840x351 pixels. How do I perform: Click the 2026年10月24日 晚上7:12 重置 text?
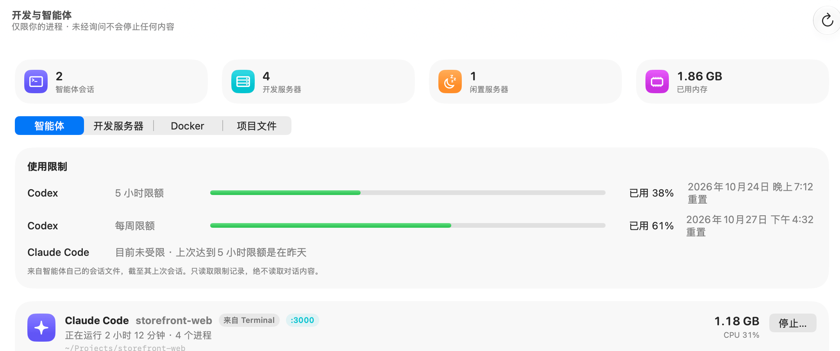pos(750,193)
